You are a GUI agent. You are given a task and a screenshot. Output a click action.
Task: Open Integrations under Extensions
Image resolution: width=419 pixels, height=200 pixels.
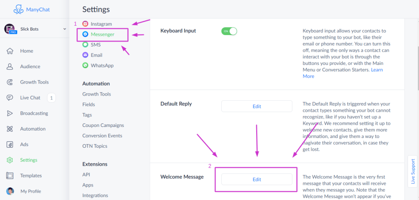pyautogui.click(x=95, y=196)
